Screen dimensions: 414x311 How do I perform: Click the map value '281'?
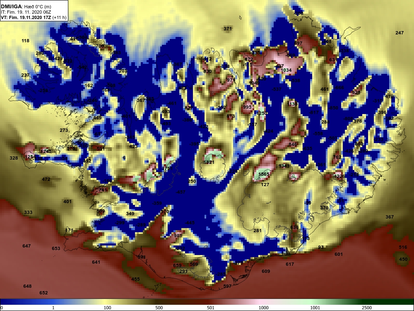pyautogui.click(x=258, y=231)
